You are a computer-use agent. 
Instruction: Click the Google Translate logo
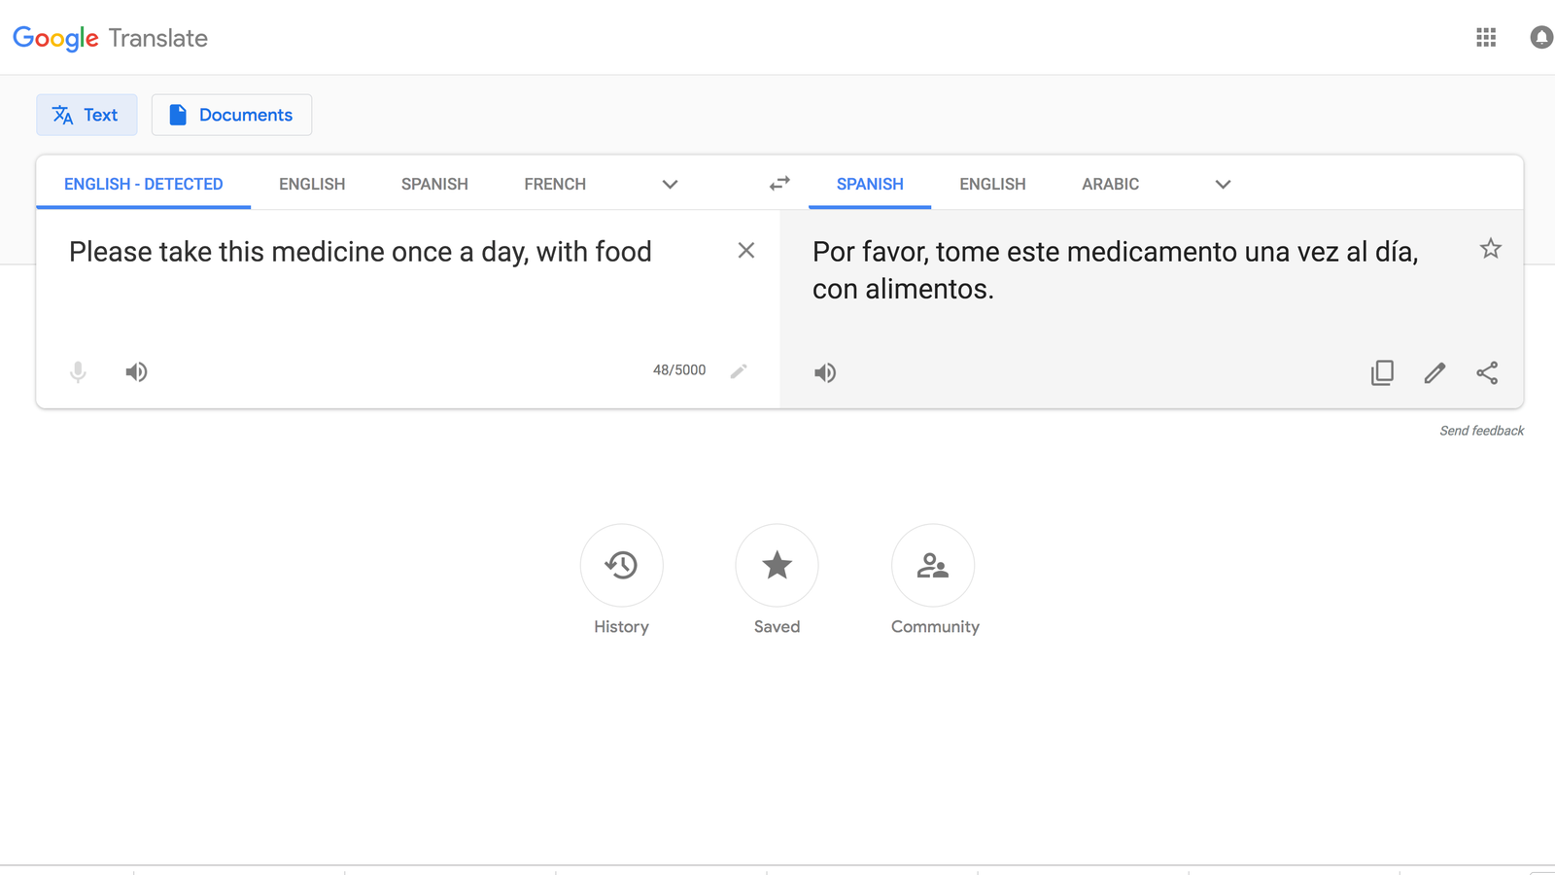pyautogui.click(x=110, y=38)
